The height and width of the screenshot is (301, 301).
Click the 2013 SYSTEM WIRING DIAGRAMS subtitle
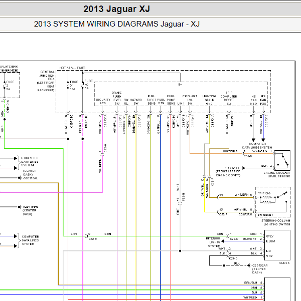(x=117, y=24)
